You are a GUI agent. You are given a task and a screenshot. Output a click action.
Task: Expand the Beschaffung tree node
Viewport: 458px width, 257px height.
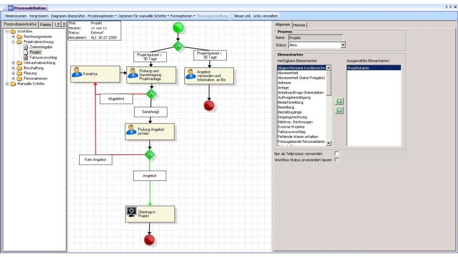tap(13, 68)
